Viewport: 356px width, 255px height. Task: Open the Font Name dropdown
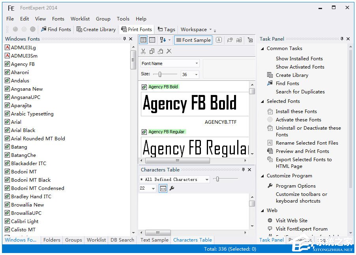pos(170,63)
